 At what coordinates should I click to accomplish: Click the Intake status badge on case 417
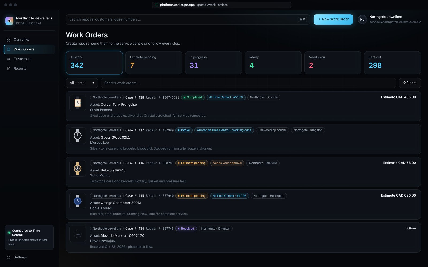pyautogui.click(x=184, y=130)
